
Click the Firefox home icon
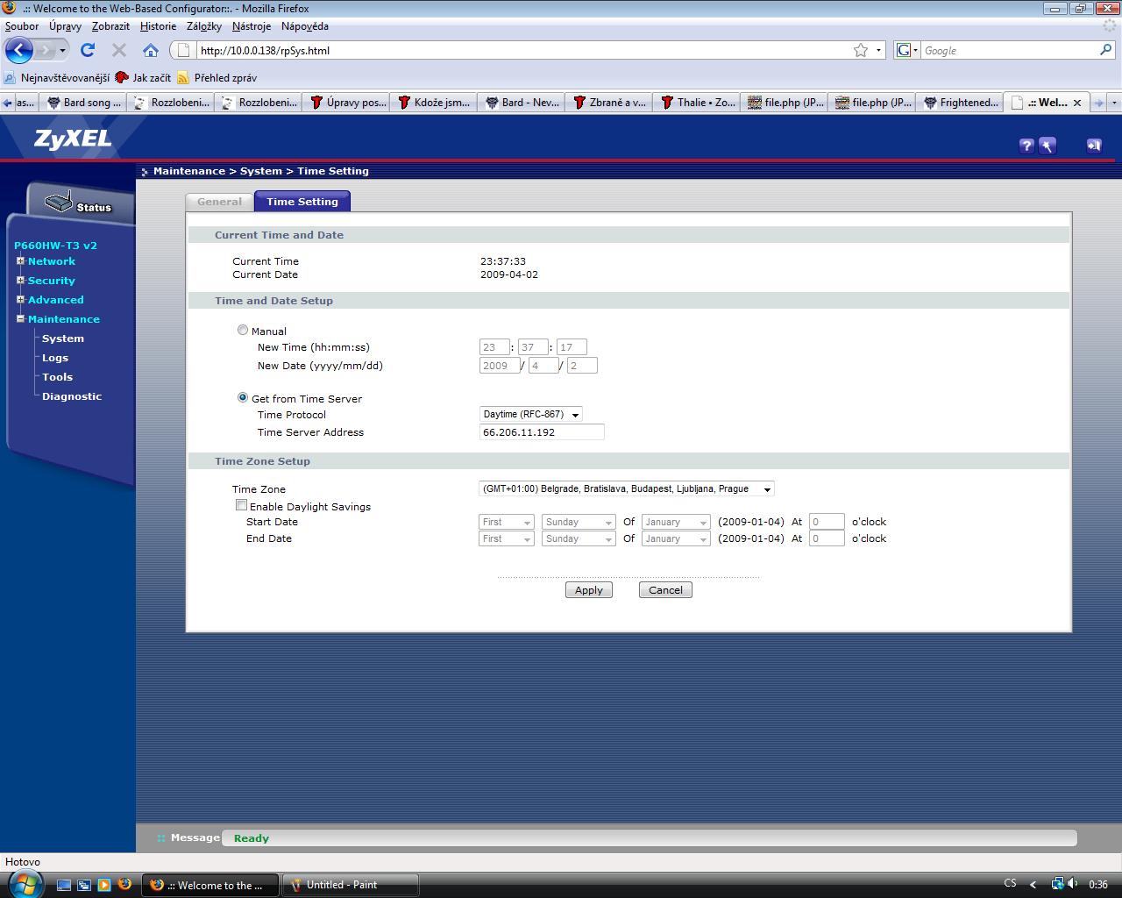tap(151, 50)
